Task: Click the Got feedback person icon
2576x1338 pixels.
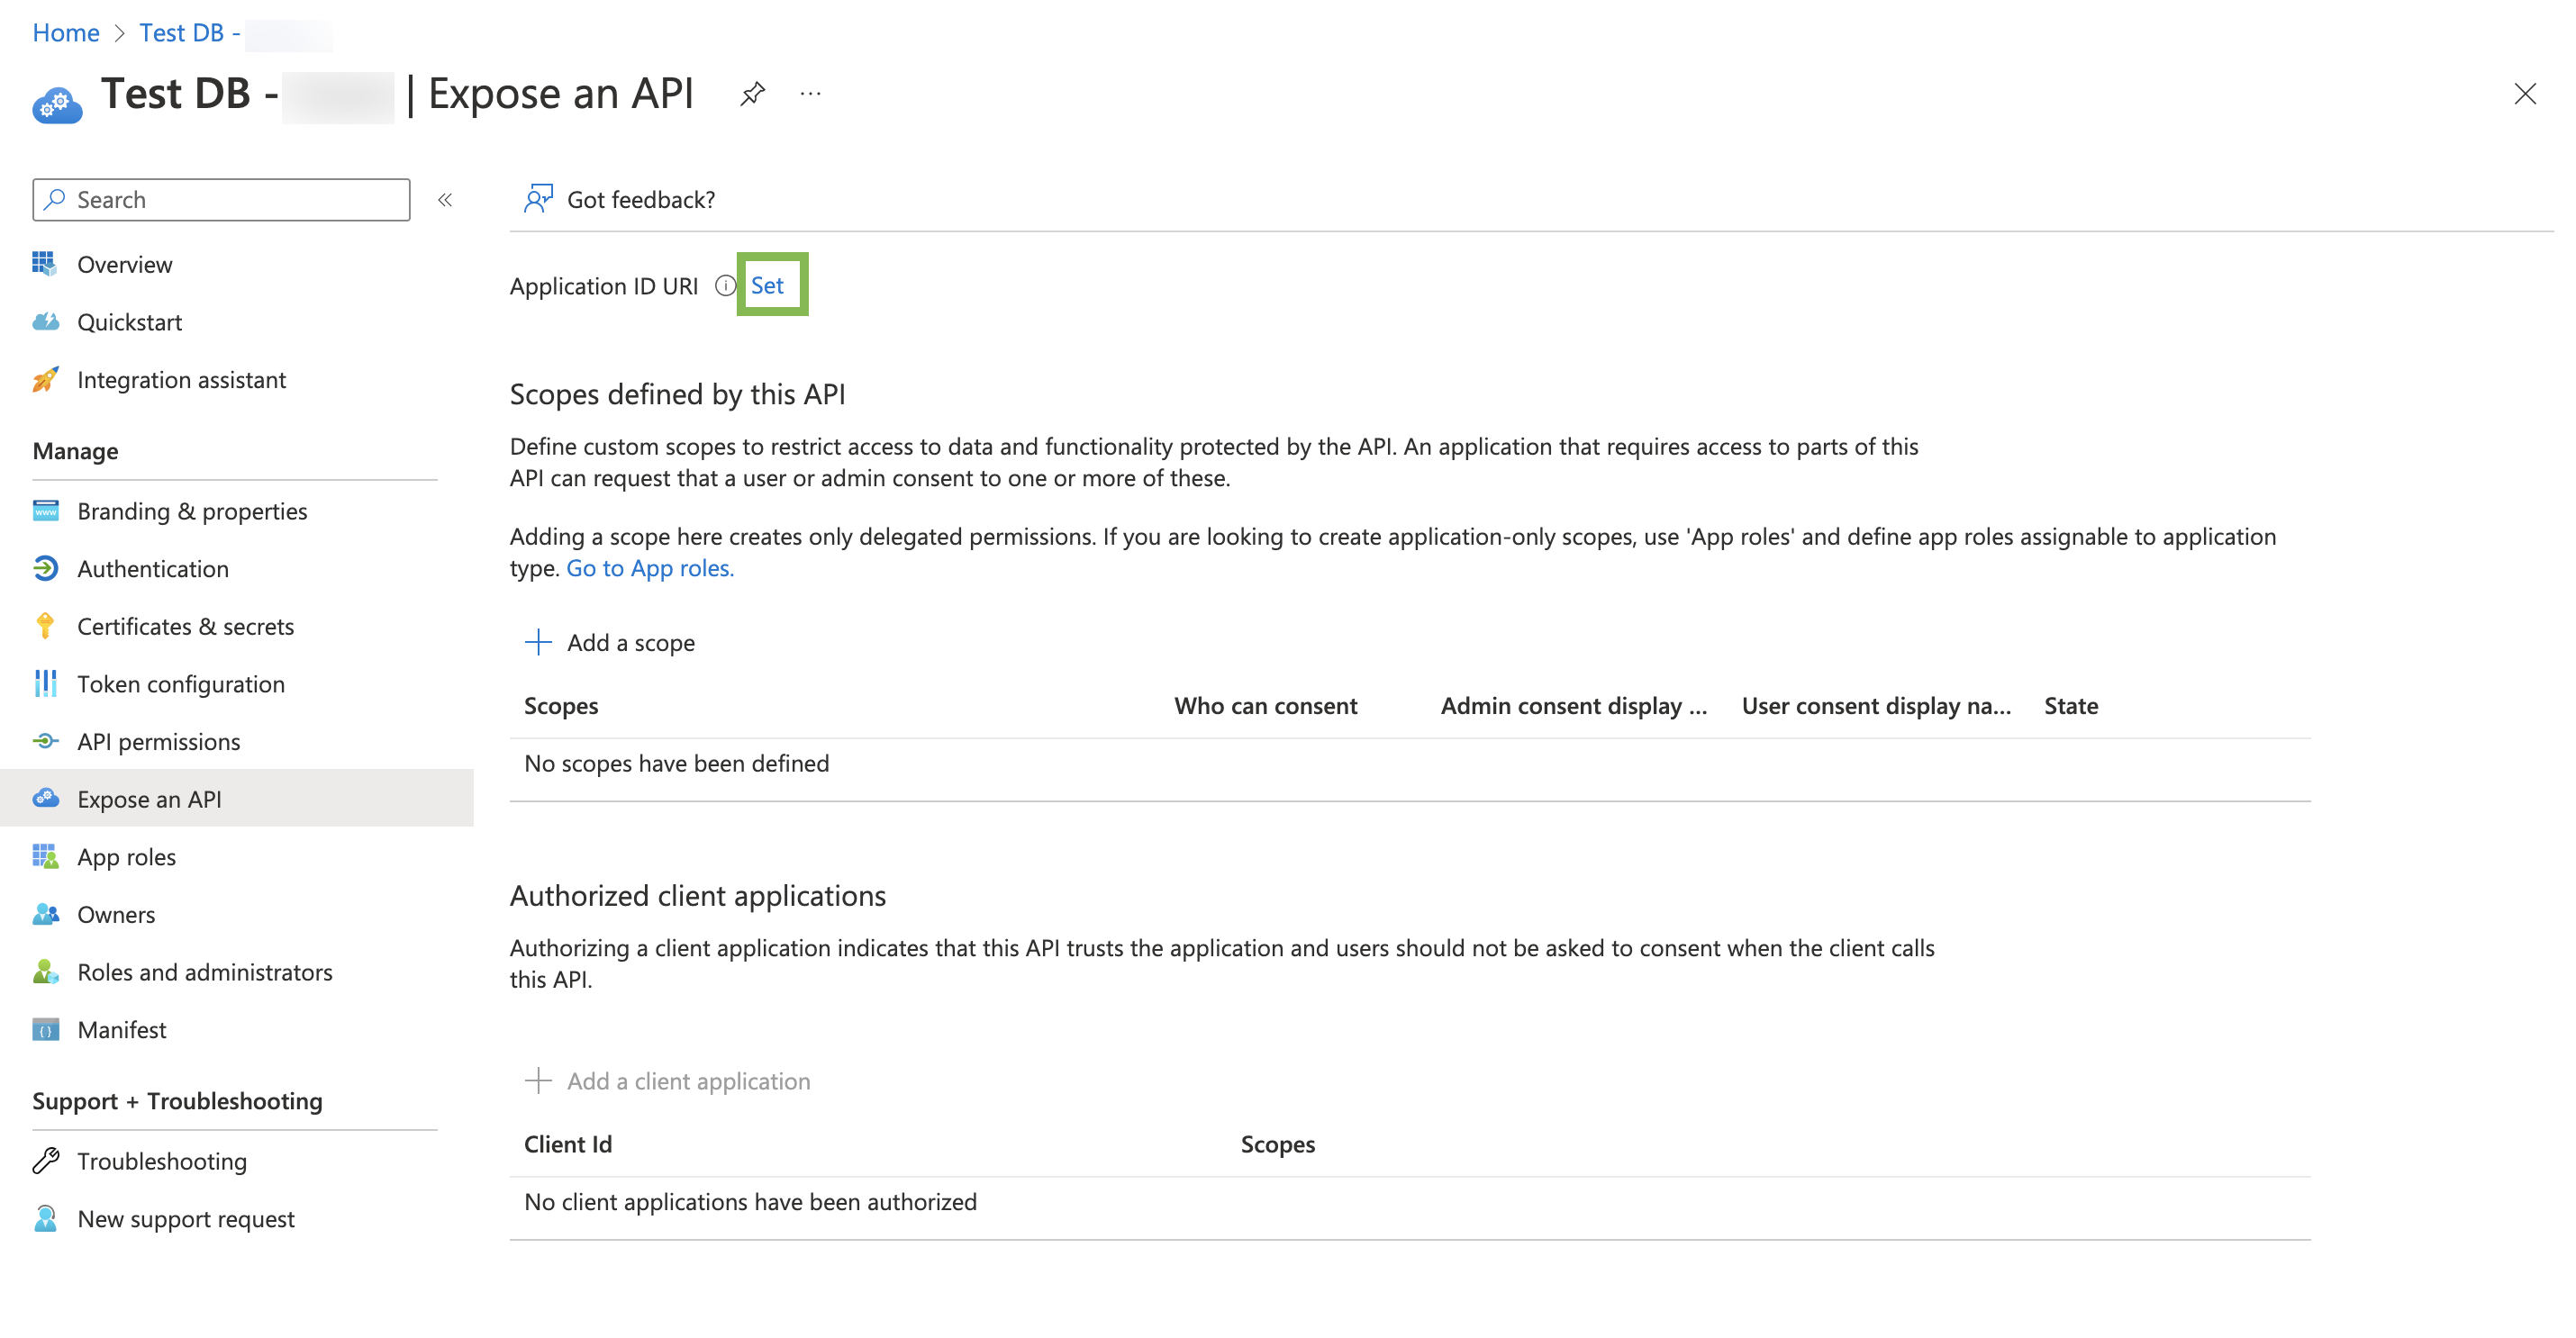Action: (538, 199)
